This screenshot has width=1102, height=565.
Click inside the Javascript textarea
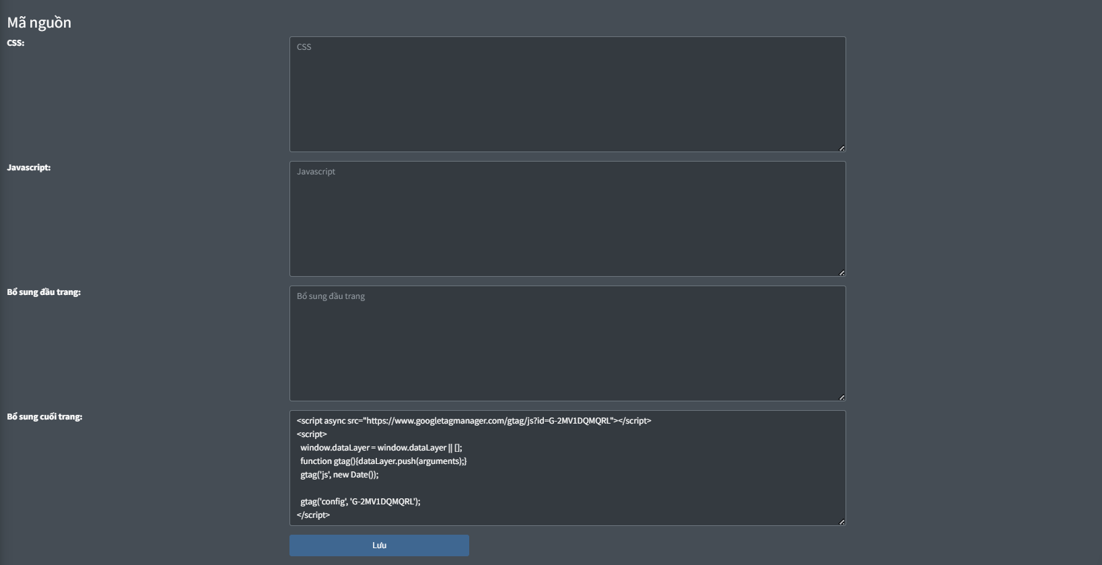(x=567, y=219)
